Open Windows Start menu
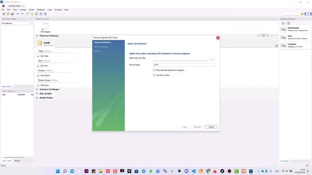 coord(58,171)
